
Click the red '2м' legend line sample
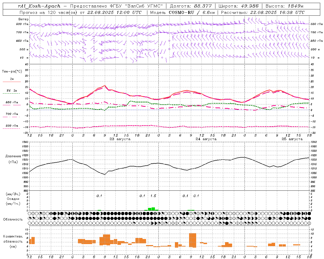click(x=12, y=82)
